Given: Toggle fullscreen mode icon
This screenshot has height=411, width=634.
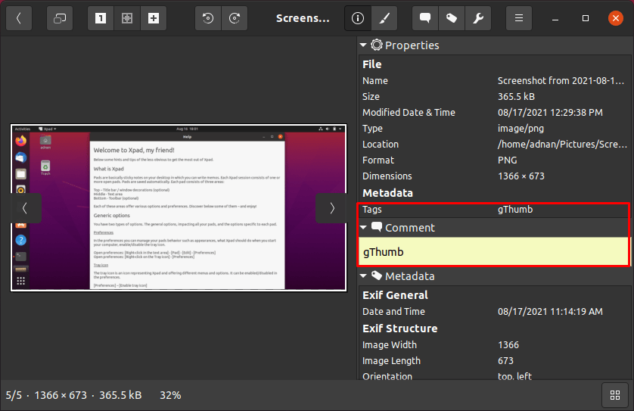Looking at the screenshot, I should 60,18.
